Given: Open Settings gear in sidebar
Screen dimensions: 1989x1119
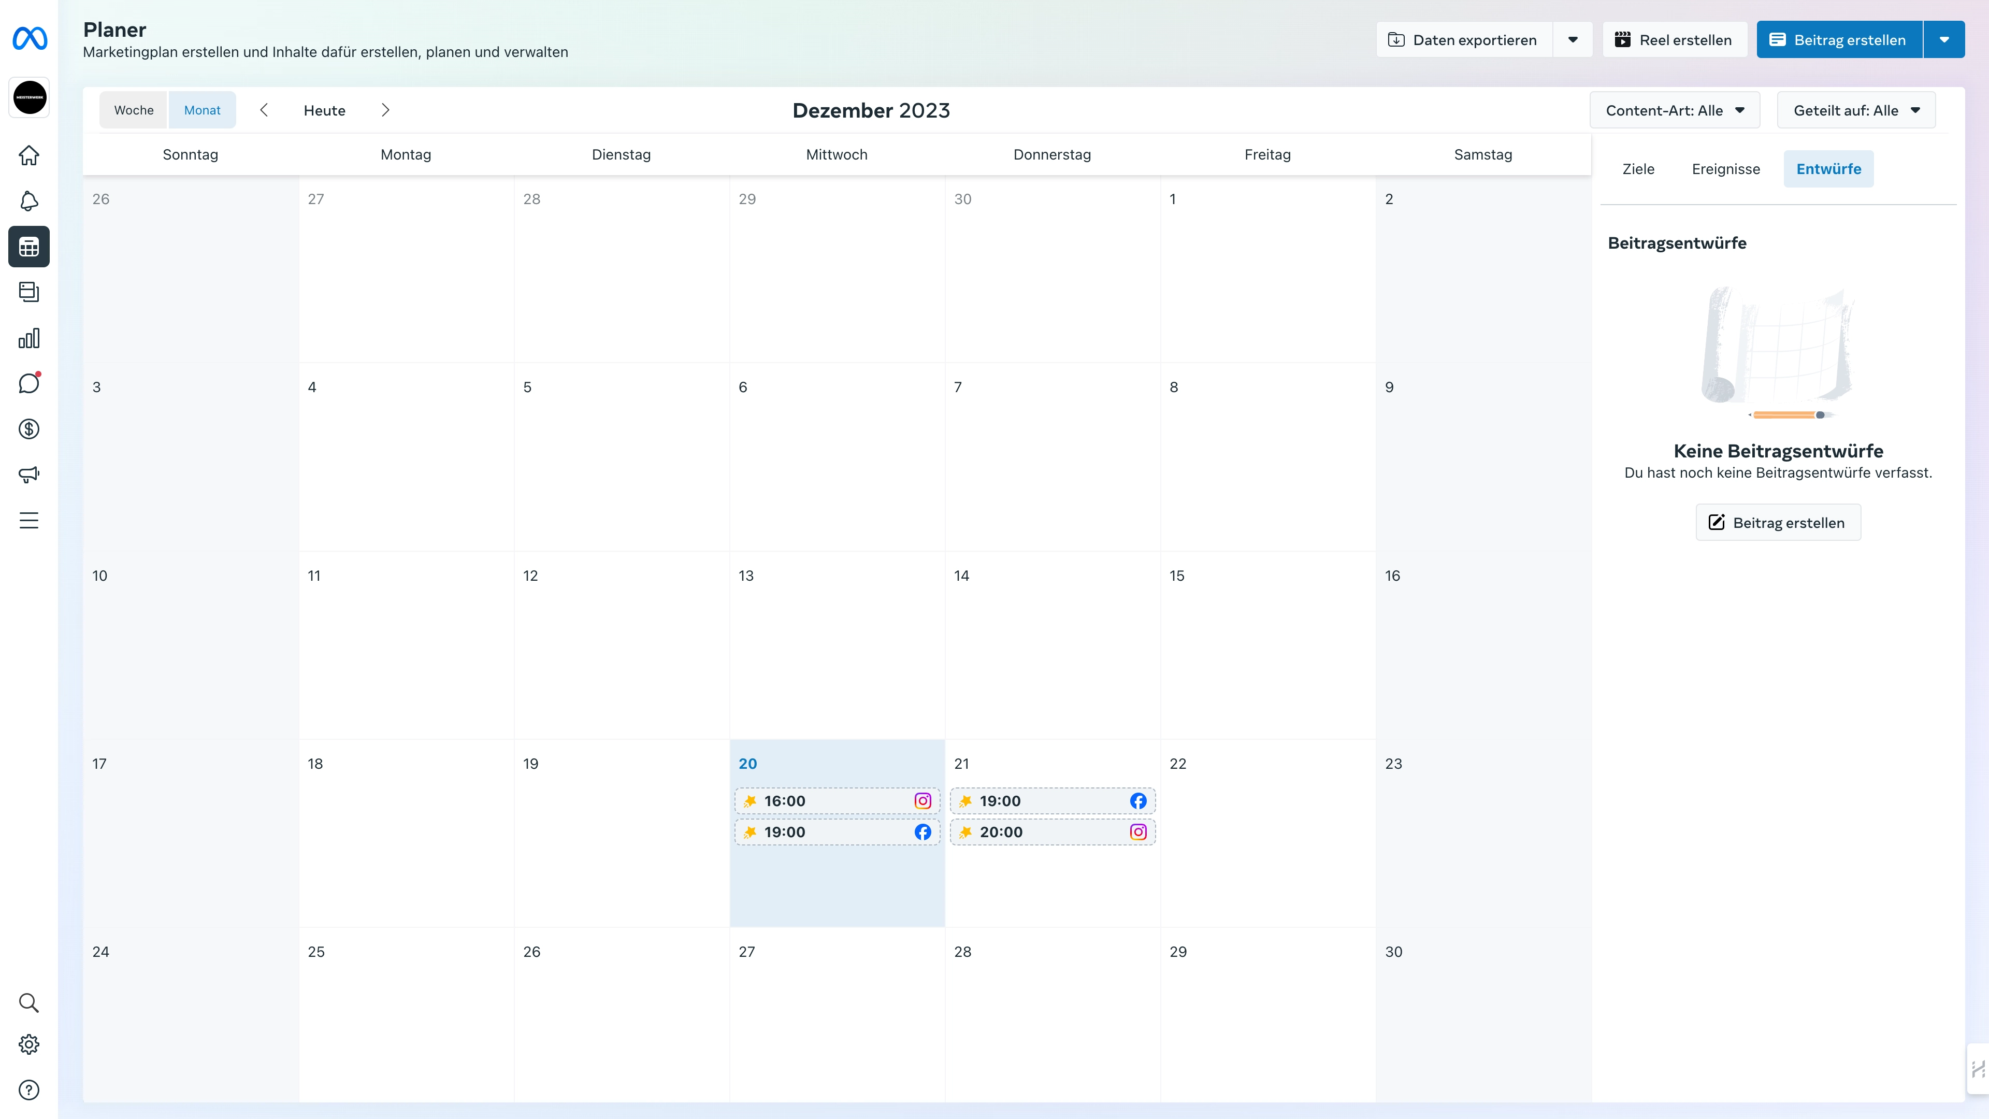Looking at the screenshot, I should [30, 1044].
